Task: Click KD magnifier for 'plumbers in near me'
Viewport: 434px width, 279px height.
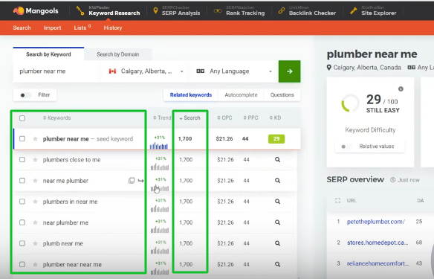Action: point(277,202)
